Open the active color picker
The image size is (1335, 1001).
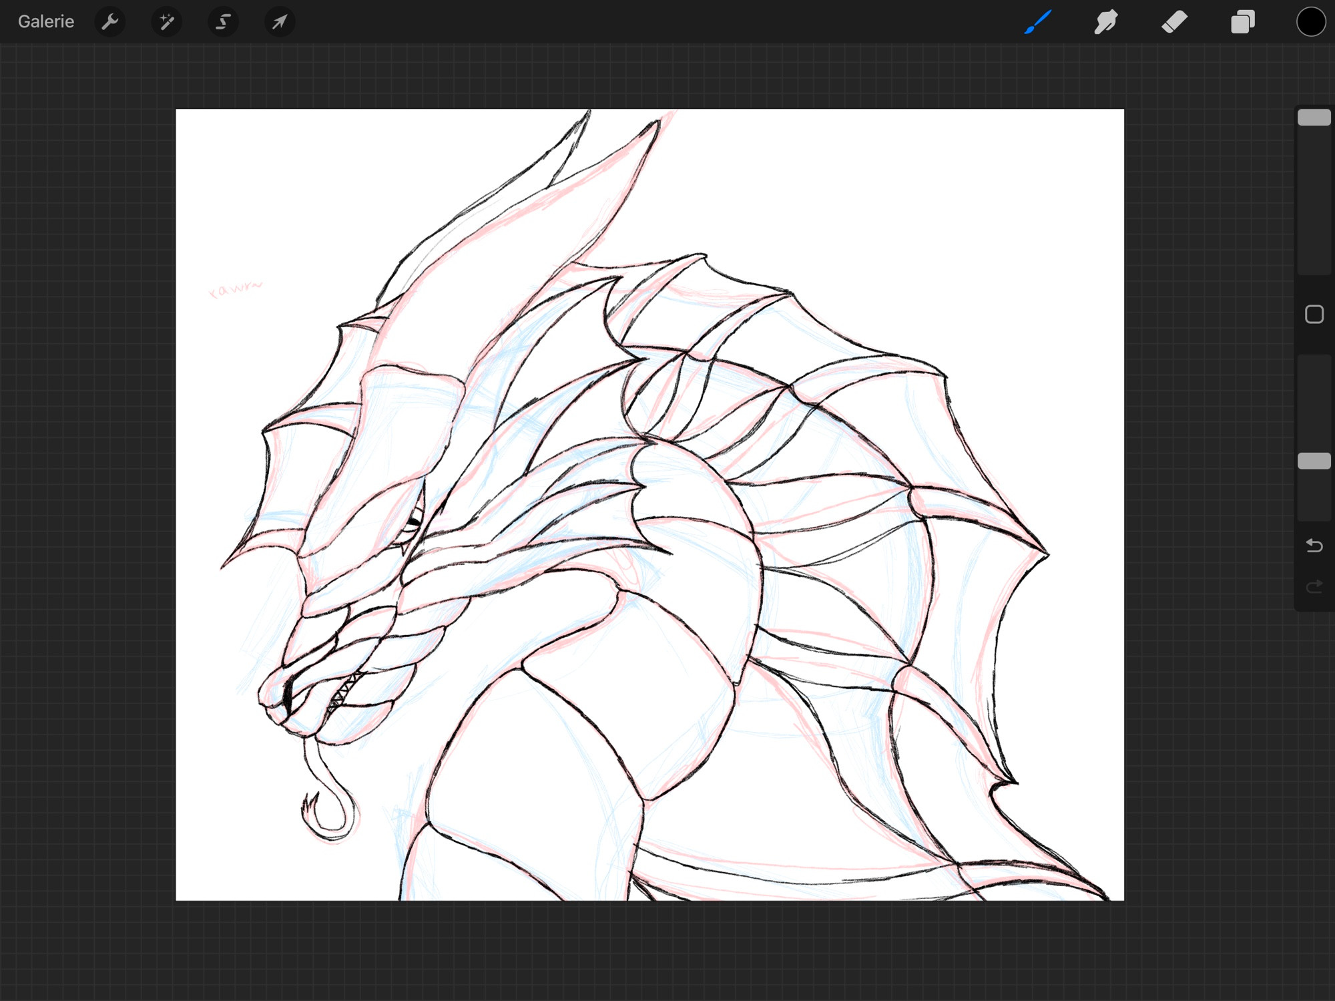(x=1311, y=21)
